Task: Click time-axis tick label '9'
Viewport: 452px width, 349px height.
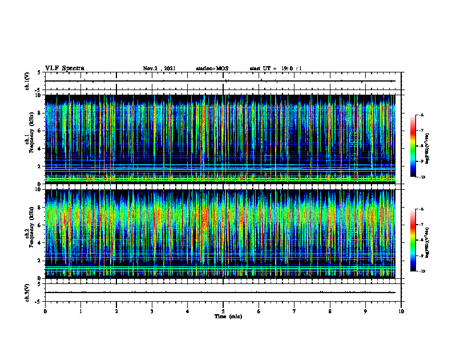Action: point(365,311)
